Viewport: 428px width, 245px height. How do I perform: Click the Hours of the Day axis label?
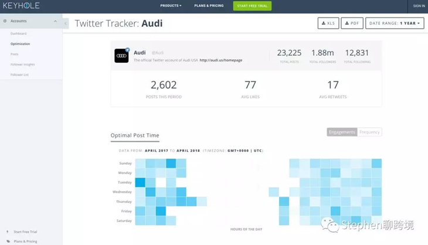click(246, 229)
